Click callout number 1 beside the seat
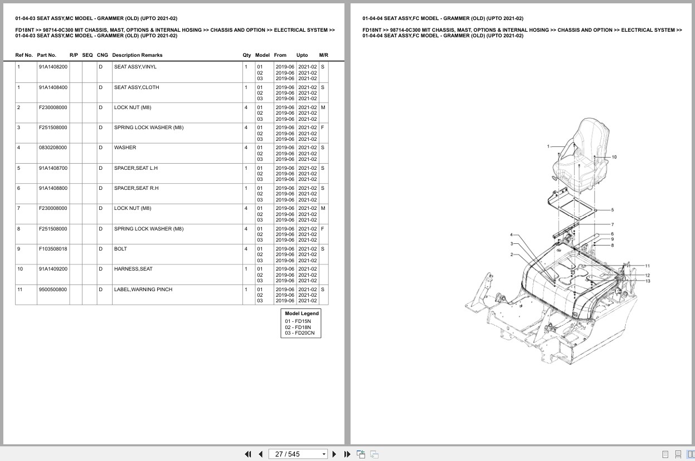 pyautogui.click(x=548, y=146)
